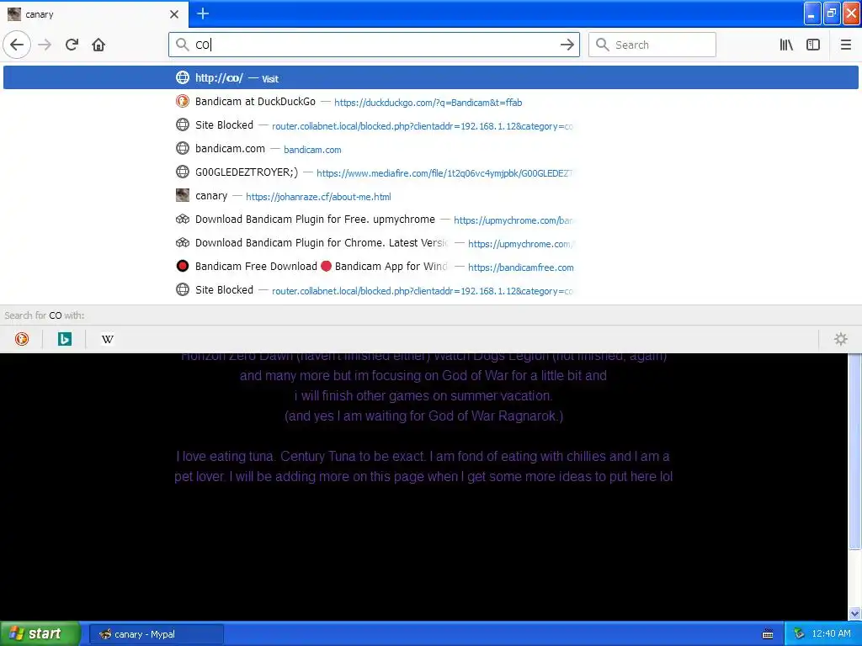Click canary - Mypal taskbar button
This screenshot has height=646, width=862.
(x=157, y=634)
